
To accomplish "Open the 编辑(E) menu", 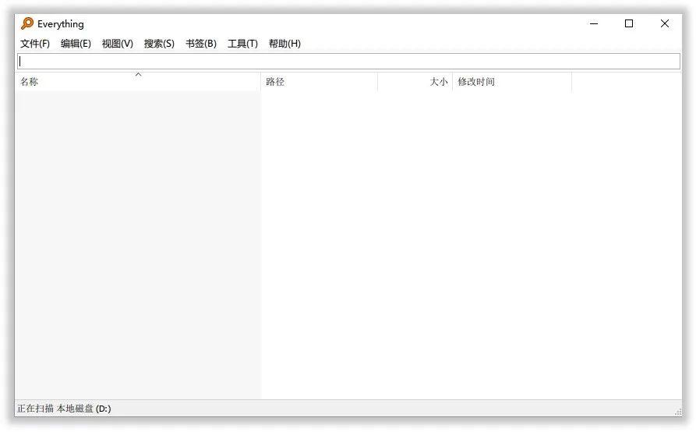I will point(76,44).
